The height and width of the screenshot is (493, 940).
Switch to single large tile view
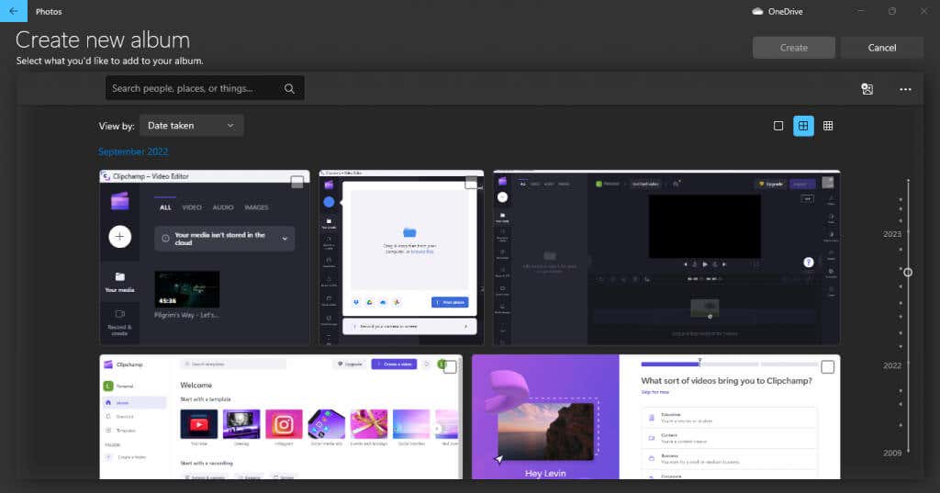pos(778,126)
